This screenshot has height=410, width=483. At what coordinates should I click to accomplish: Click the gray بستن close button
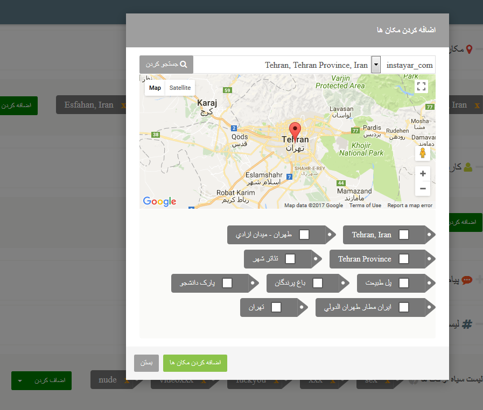click(146, 363)
